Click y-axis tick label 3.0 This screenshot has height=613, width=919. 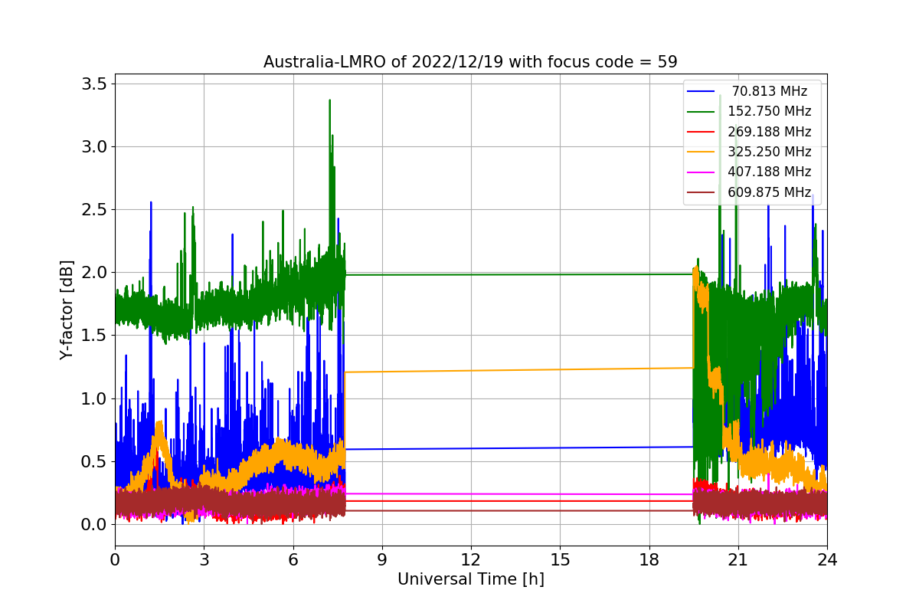95,146
